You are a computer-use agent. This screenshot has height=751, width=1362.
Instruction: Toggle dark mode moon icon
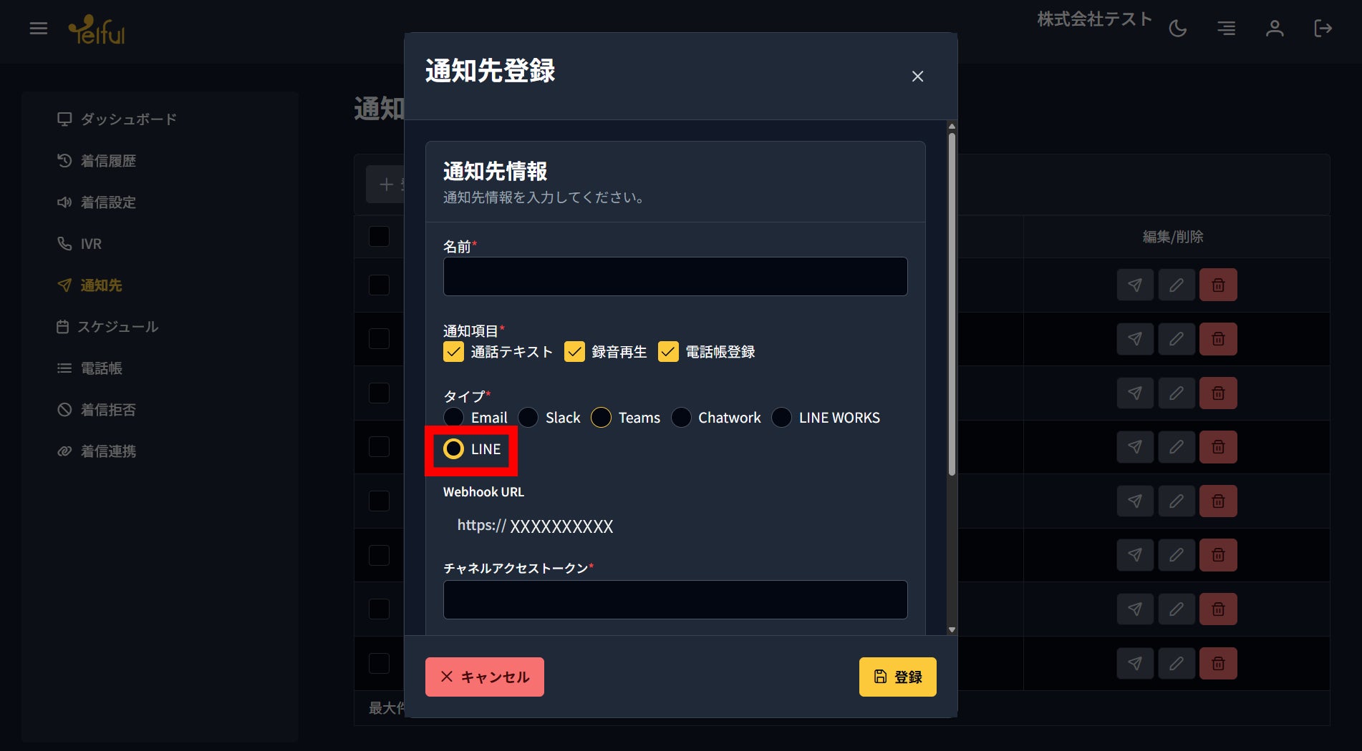click(x=1178, y=29)
